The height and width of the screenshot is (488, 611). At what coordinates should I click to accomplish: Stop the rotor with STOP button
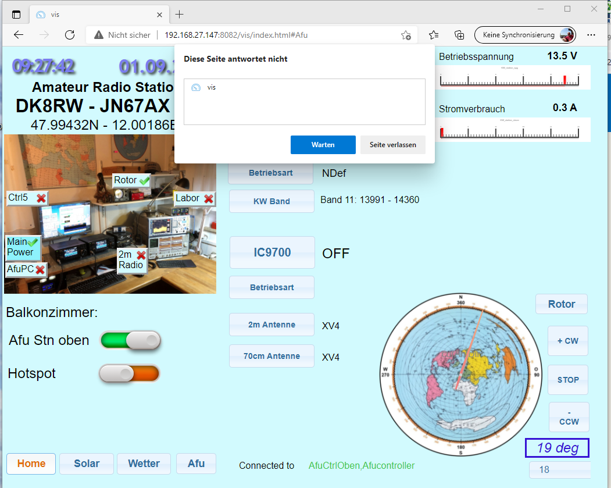[x=568, y=380]
